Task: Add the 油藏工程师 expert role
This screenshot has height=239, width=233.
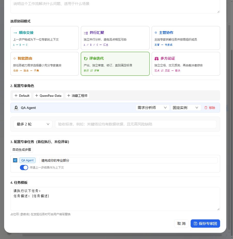Action: coord(77,95)
